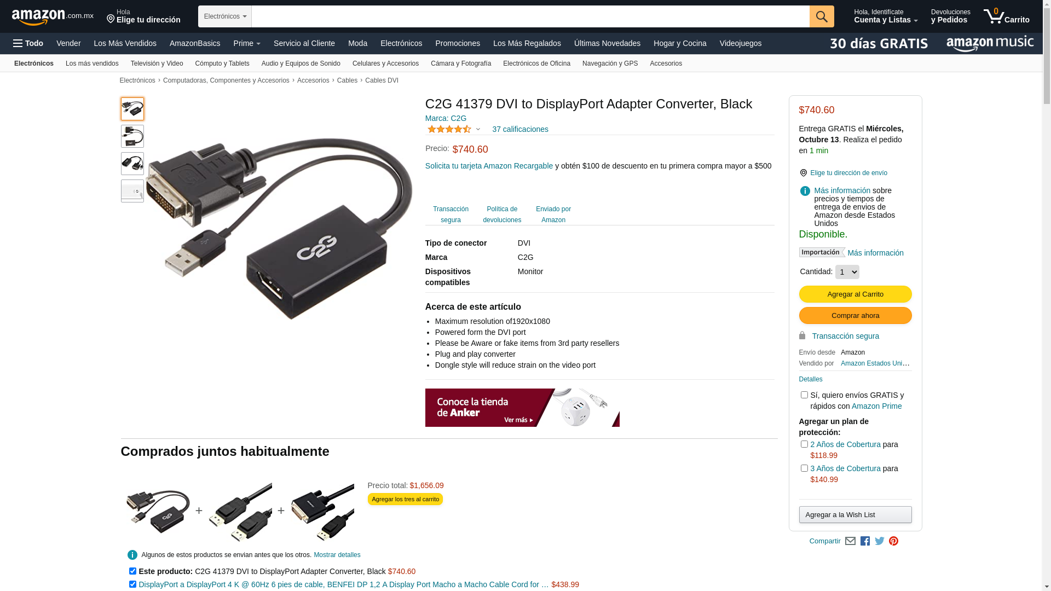Viewport: 1051px width, 591px height.
Task: Open the shopping cart icon
Action: coord(1006,16)
